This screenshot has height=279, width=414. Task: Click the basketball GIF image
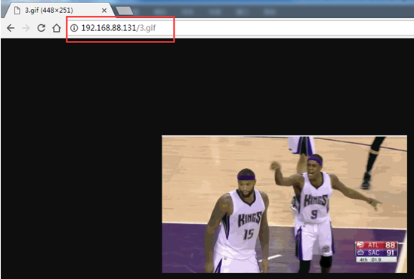(284, 204)
